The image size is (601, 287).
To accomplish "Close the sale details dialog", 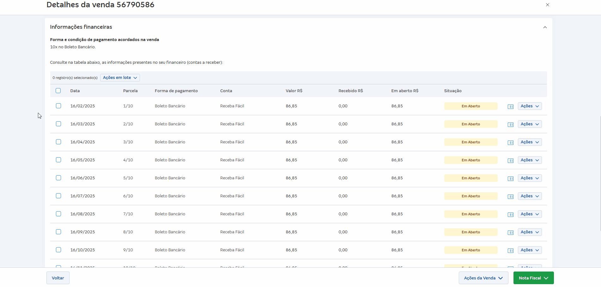I will [547, 5].
